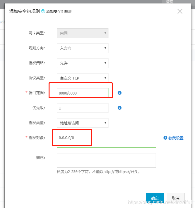The width and height of the screenshot is (195, 208).
Task: Open the 教我设置 help link
Action: [x=176, y=138]
